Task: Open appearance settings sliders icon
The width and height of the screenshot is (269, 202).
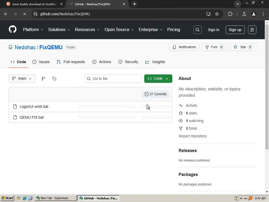Action: (252, 30)
